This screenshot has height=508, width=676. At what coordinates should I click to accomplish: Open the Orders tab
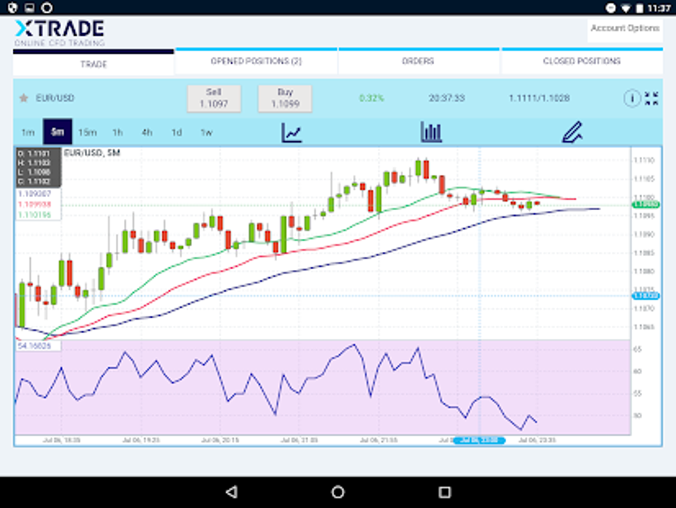[419, 60]
